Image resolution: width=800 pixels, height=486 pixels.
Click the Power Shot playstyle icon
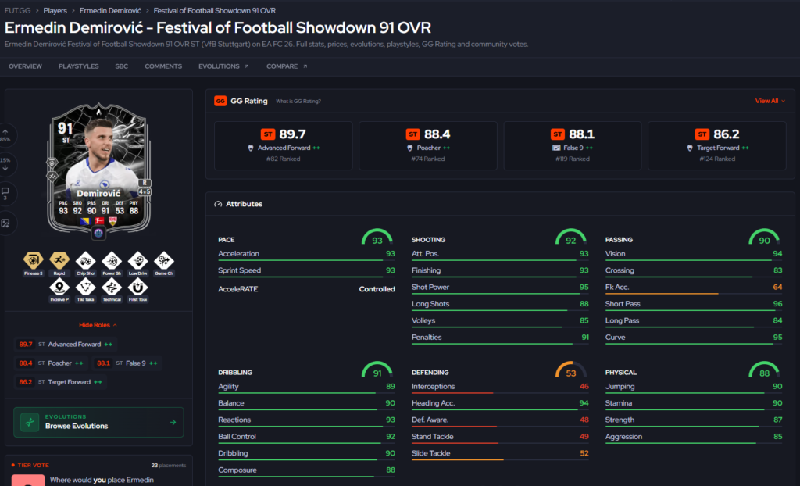[x=111, y=261]
